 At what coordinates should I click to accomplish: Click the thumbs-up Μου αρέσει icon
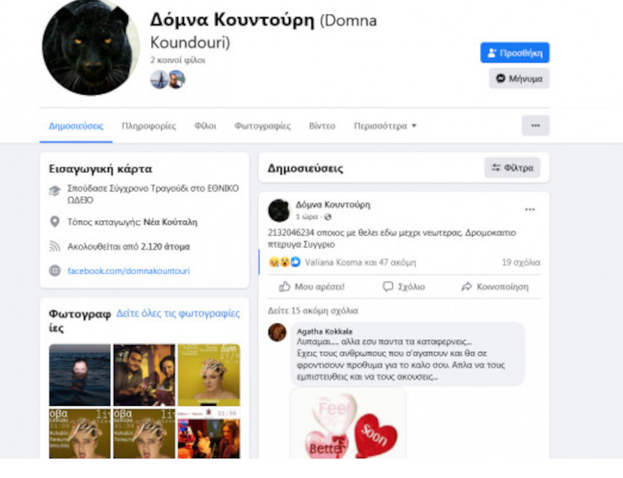(285, 287)
